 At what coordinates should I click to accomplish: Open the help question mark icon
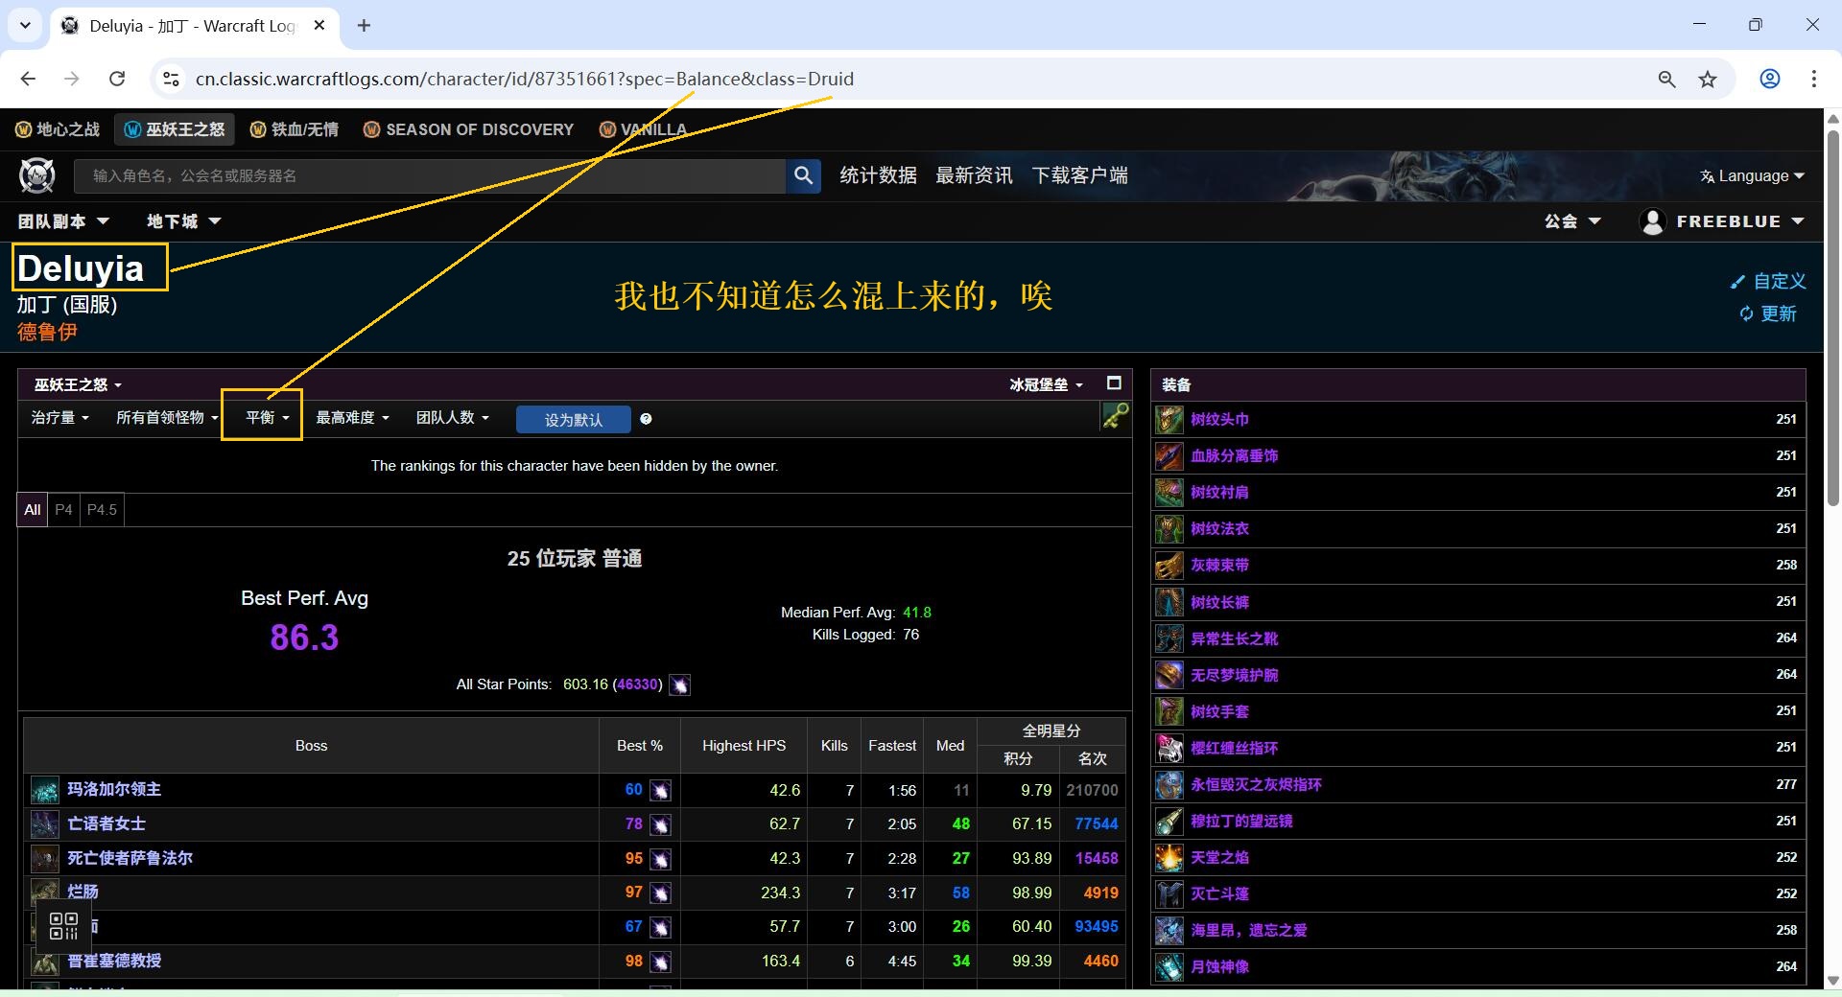point(646,419)
